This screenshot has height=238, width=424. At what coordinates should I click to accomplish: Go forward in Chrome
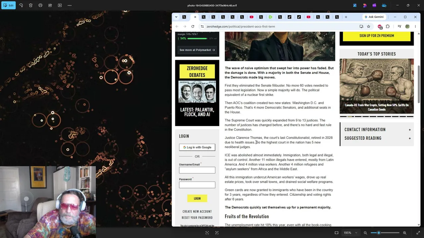185,26
